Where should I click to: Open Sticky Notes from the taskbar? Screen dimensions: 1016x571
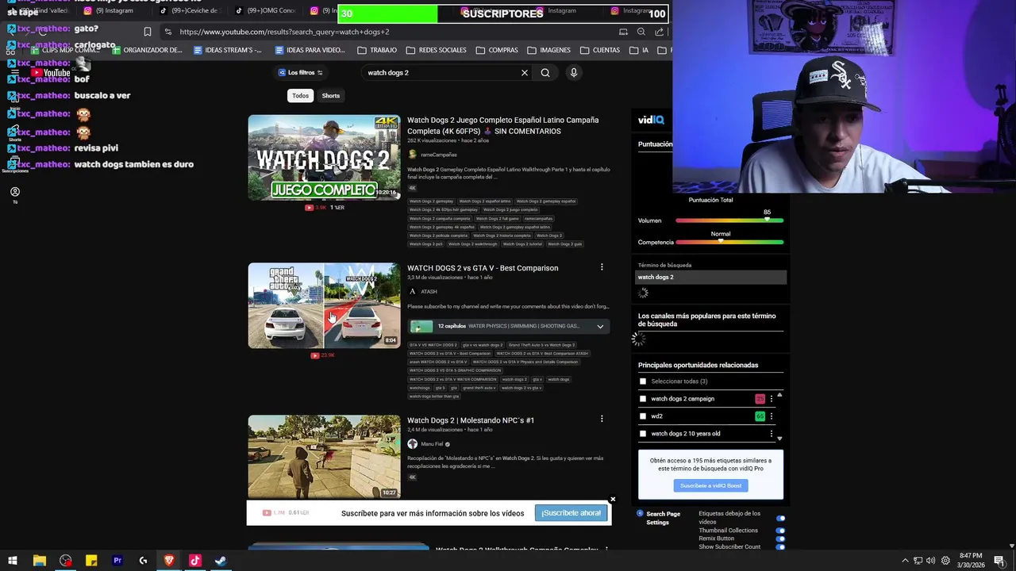pos(91,561)
